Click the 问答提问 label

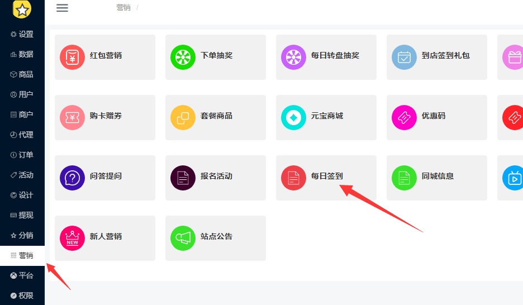click(106, 176)
